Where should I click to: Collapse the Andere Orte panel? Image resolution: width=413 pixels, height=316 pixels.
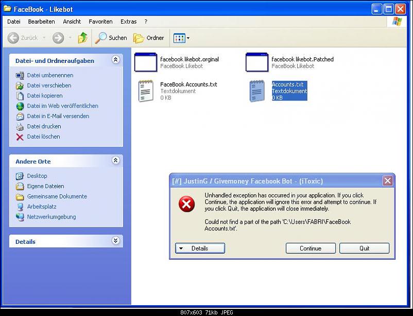click(116, 160)
